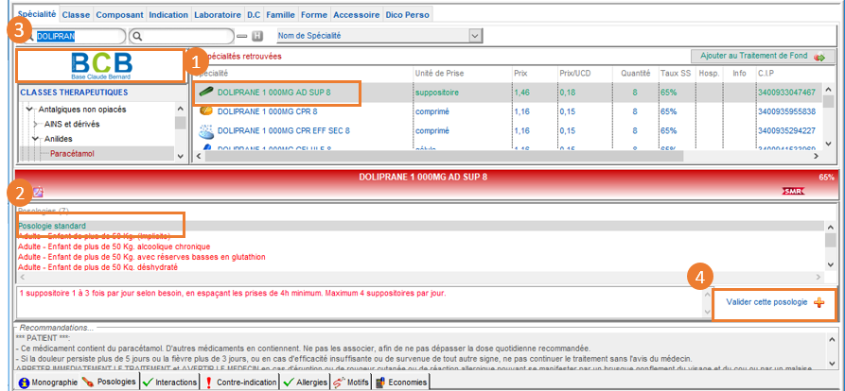Screen dimensions: 845x391
Task: Click the magnifier icon in the second search box
Action: click(x=139, y=36)
